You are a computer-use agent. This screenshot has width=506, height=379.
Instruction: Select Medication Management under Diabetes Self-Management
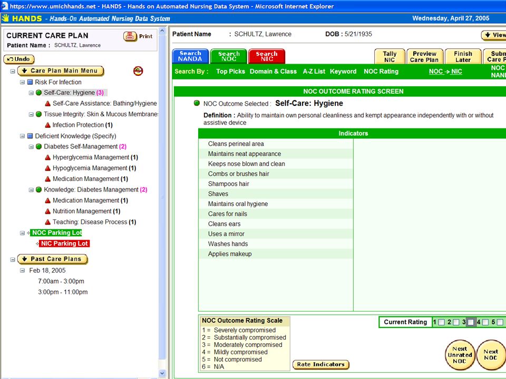[x=90, y=179]
